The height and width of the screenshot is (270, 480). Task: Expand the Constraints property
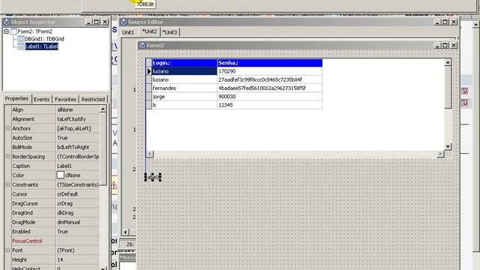click(x=7, y=184)
